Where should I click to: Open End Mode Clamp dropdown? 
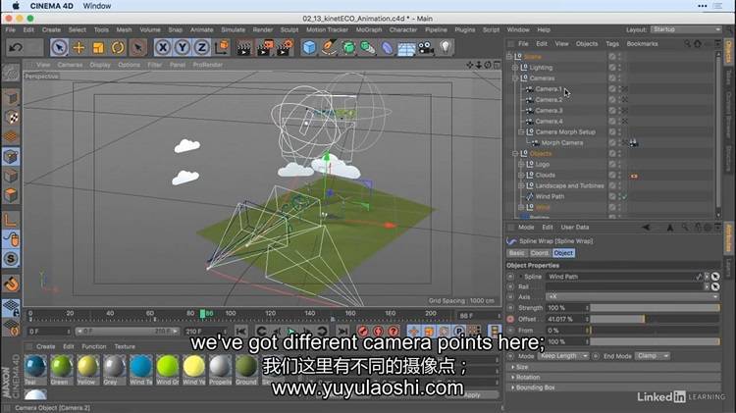point(653,356)
